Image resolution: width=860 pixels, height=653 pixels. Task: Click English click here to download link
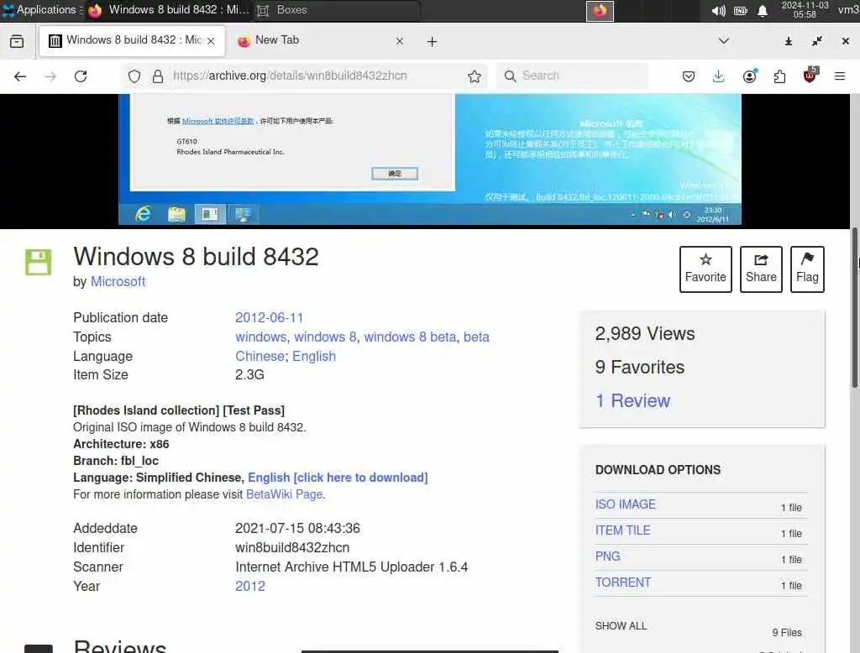point(338,478)
